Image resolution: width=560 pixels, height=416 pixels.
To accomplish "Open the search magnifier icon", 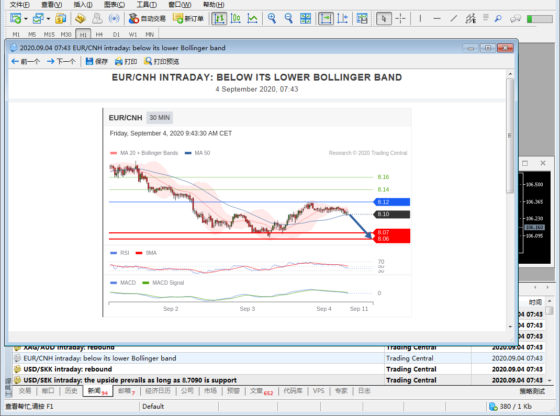I will tap(498, 18).
